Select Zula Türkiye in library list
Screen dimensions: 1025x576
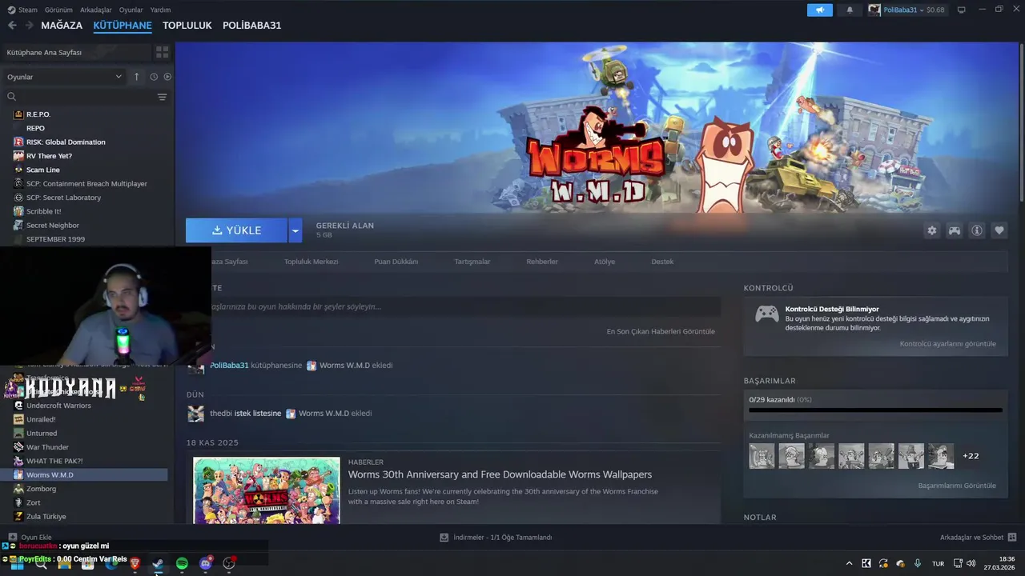click(x=46, y=516)
